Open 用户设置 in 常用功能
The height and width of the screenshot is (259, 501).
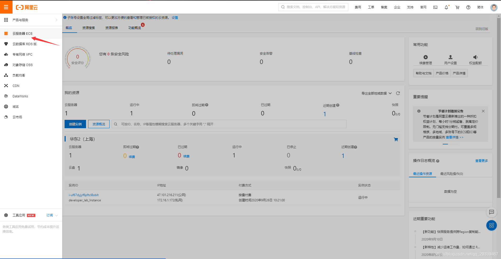click(450, 60)
